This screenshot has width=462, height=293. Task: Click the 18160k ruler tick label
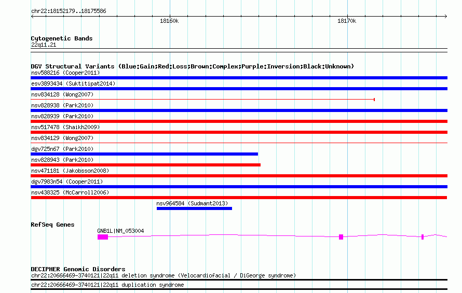click(169, 21)
